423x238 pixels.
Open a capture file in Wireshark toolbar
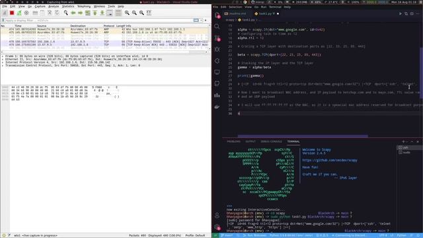35,13
